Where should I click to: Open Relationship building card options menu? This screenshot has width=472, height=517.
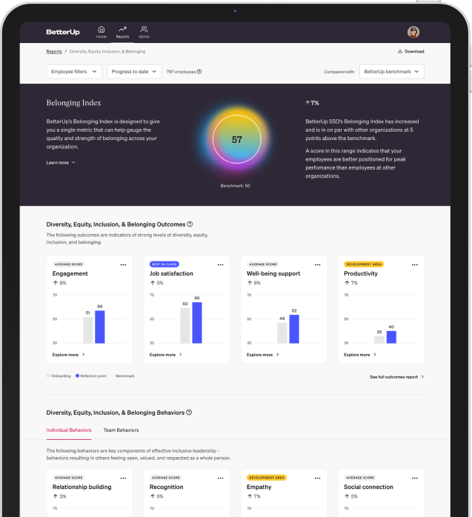point(123,478)
